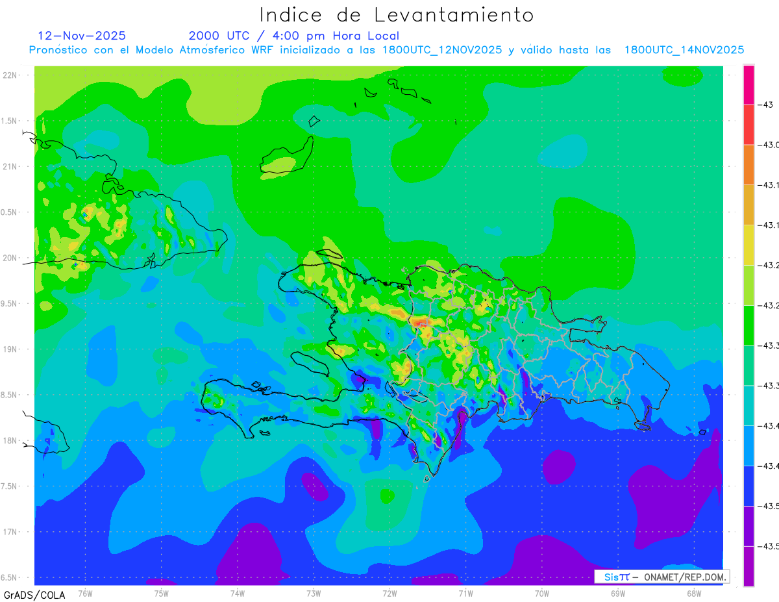Pick the bright yellow legend swatch
This screenshot has width=779, height=602.
coord(748,245)
